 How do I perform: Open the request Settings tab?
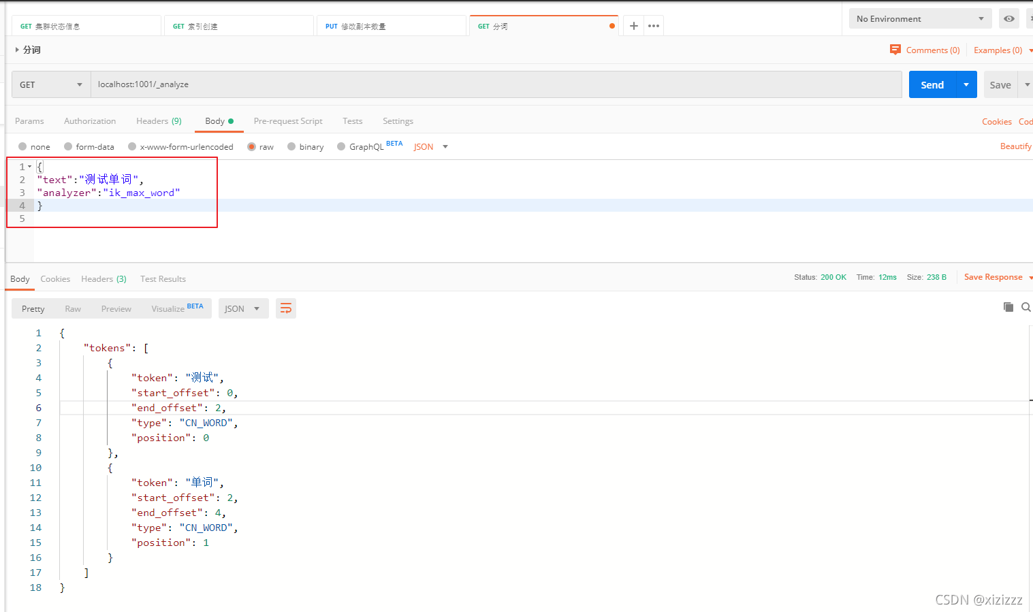pyautogui.click(x=398, y=121)
